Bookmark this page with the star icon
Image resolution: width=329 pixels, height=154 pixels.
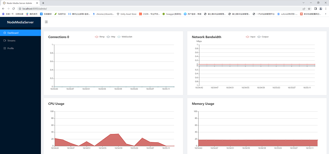coord(309,9)
